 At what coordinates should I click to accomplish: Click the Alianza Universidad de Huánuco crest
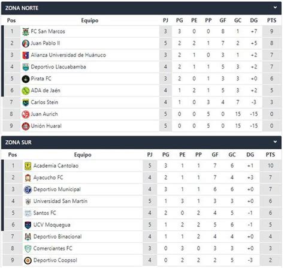point(26,55)
